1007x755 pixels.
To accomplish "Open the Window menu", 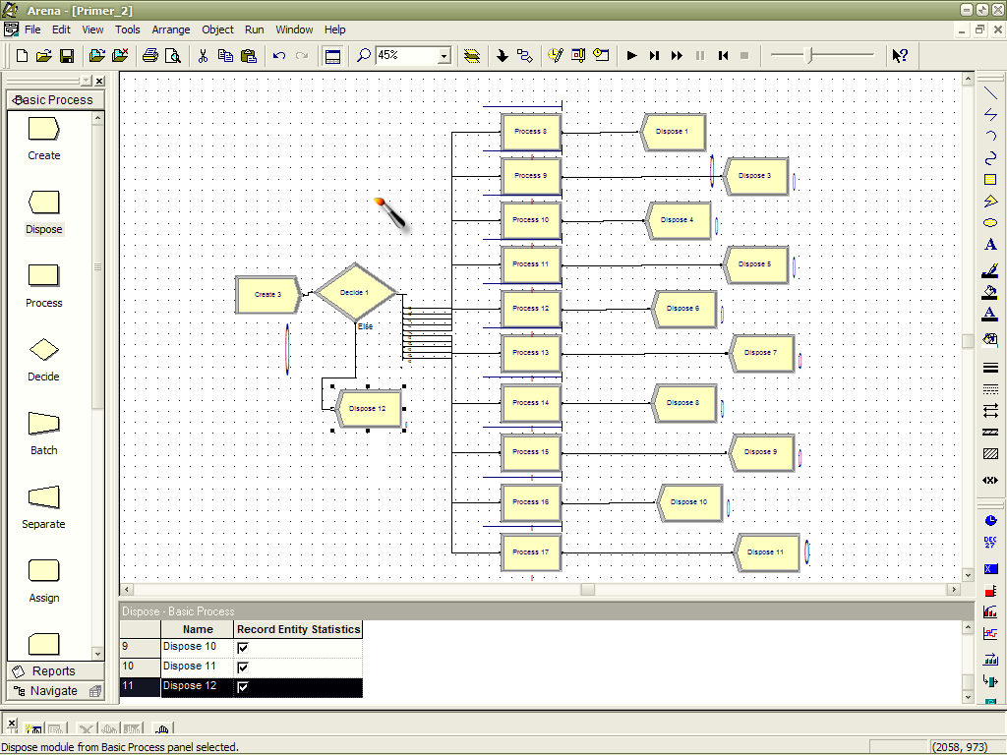I will pyautogui.click(x=294, y=29).
